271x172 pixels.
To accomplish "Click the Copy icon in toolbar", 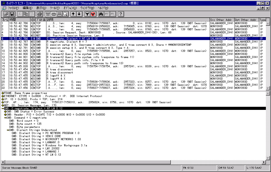I will coord(26,14).
